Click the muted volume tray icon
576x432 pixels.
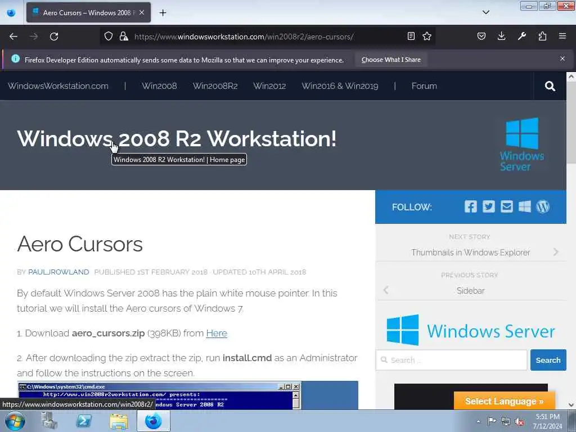click(519, 421)
